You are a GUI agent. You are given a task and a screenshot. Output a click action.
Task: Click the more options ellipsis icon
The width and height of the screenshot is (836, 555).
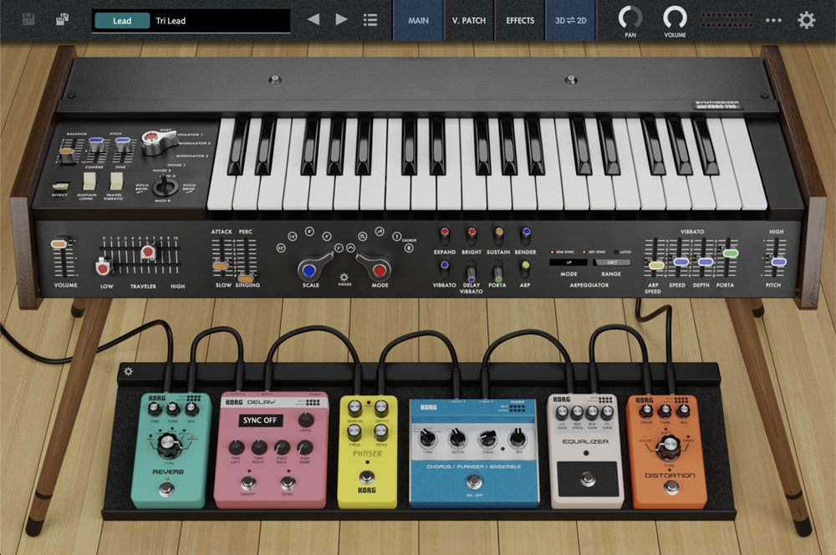click(x=773, y=19)
